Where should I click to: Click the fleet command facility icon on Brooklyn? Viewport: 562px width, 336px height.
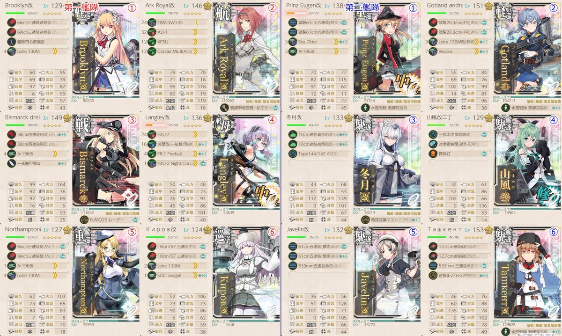point(12,41)
